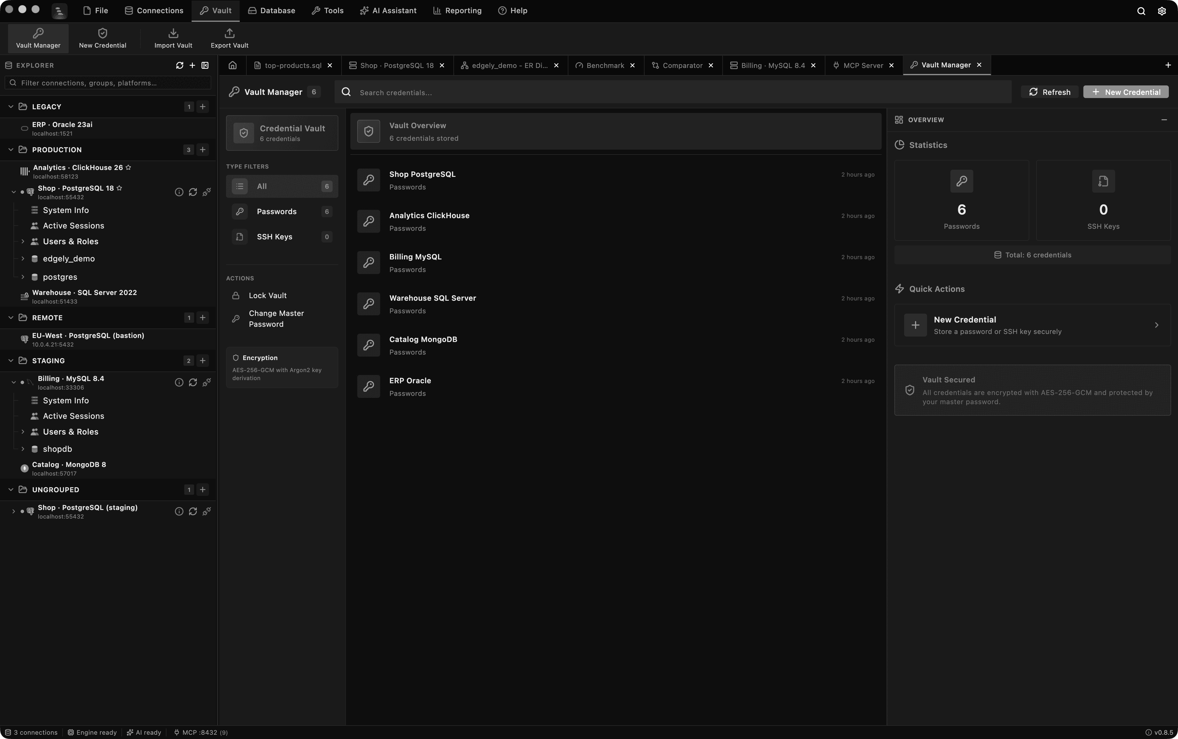Add a new connection in Explorer header

(193, 65)
